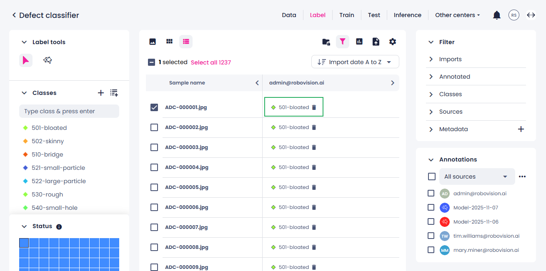Switch to list view
546x271 pixels.
186,42
